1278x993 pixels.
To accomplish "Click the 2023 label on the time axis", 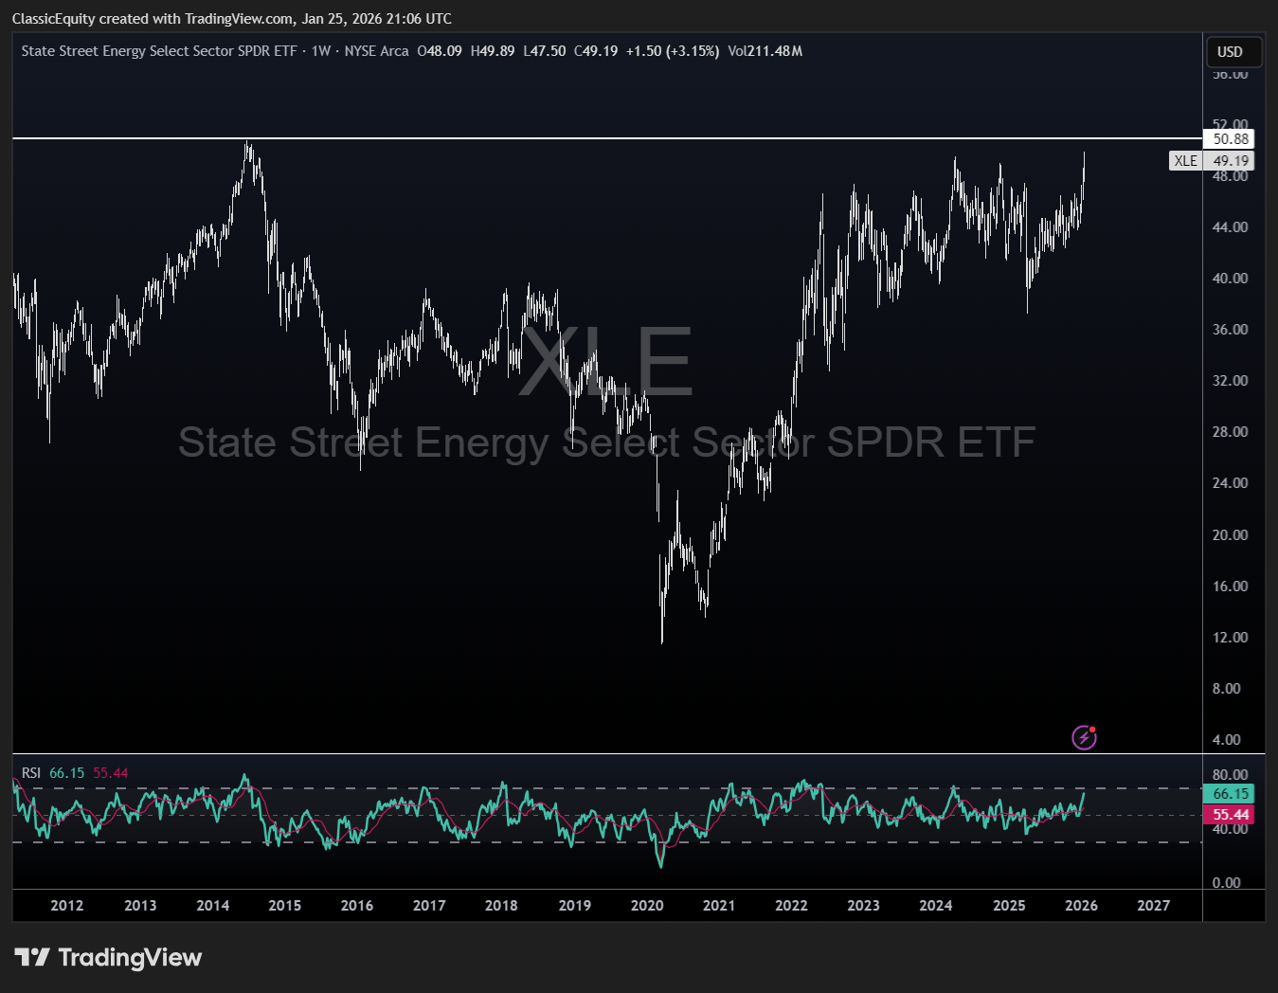I will [x=863, y=905].
